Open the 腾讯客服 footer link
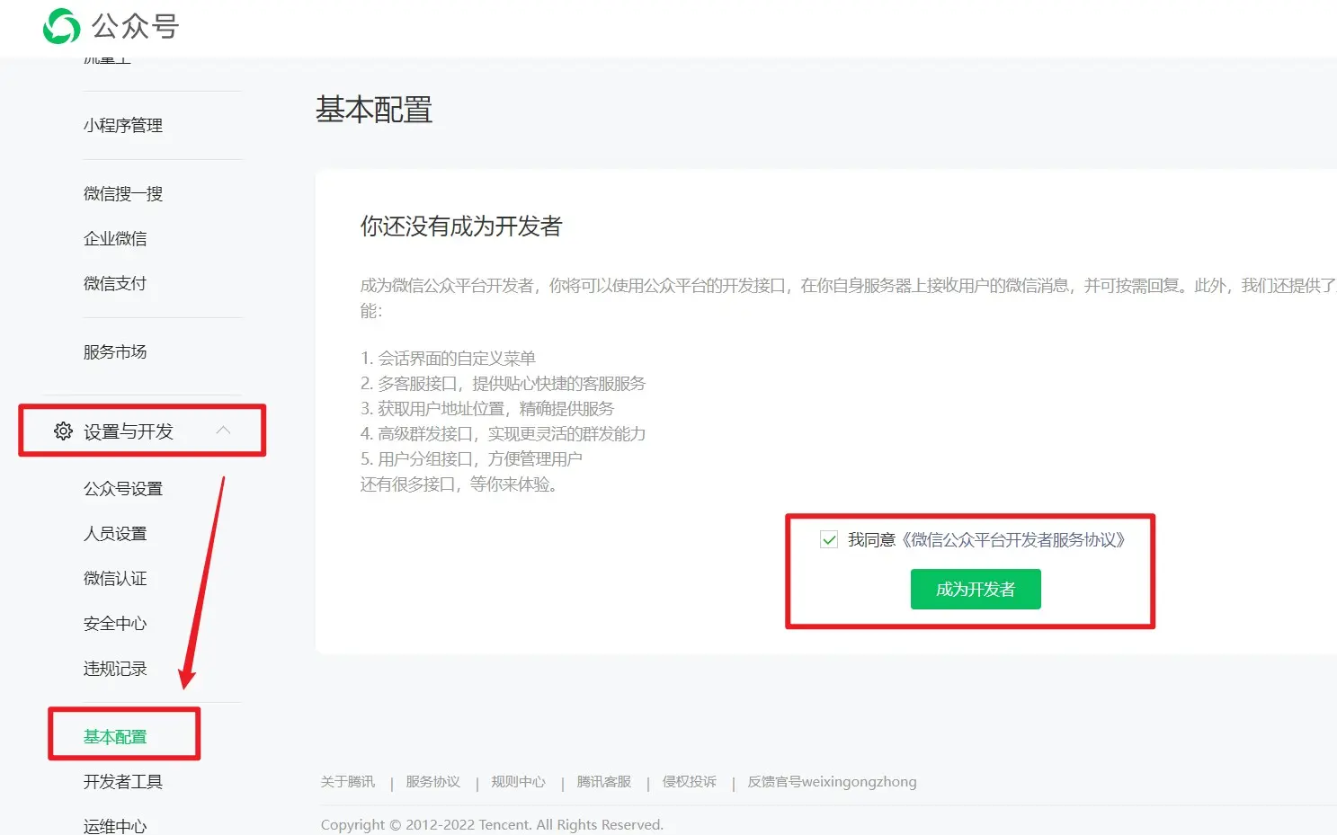 604,782
